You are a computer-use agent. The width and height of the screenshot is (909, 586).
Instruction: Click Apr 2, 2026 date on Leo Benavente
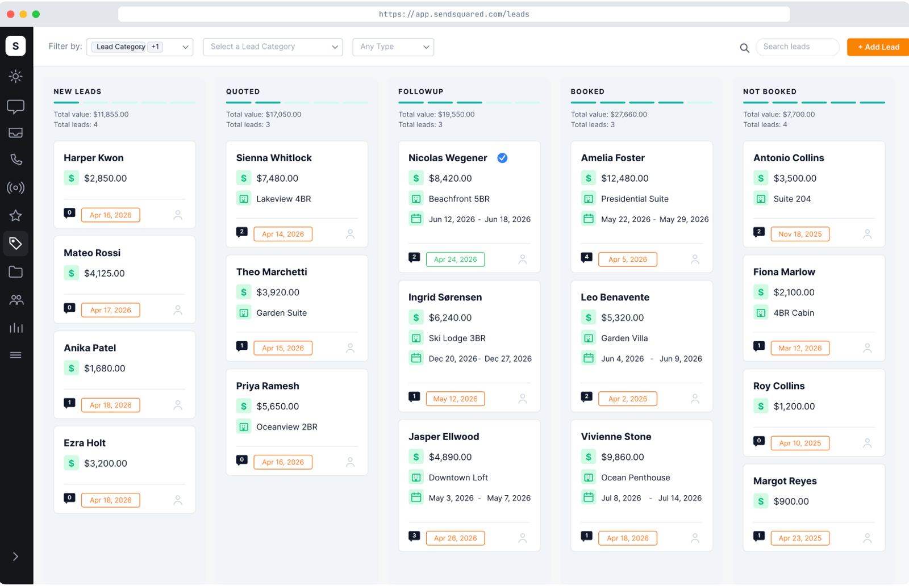[628, 399]
